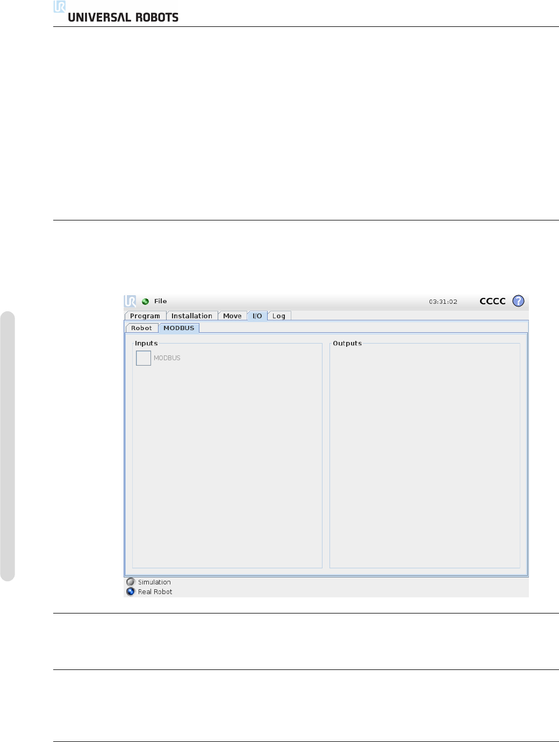The height and width of the screenshot is (742, 559).
Task: Select the MODBUS sub-tab
Action: click(179, 328)
